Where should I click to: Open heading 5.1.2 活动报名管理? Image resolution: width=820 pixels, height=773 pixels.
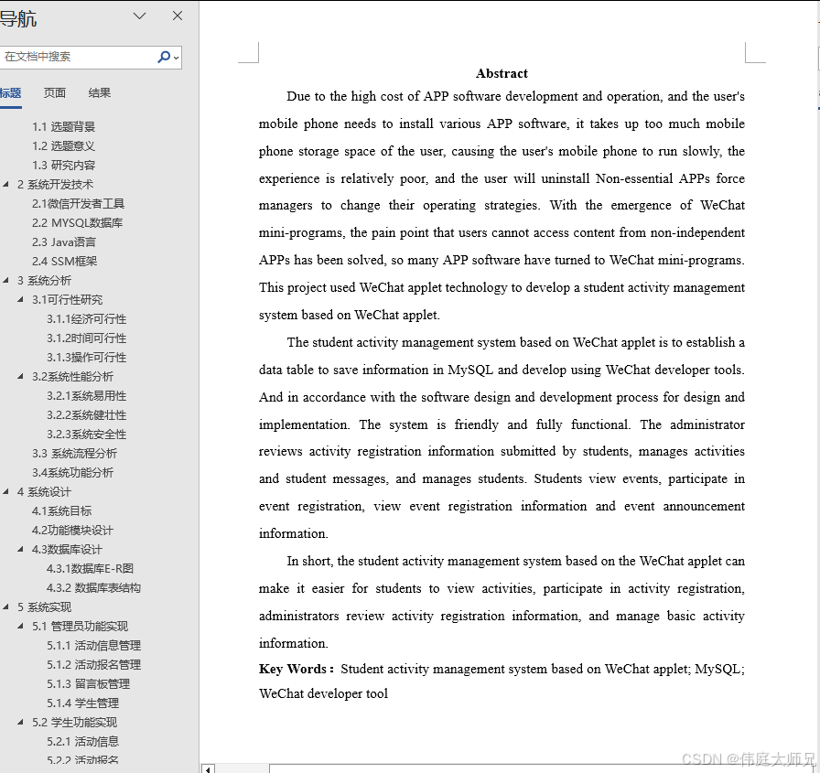[x=93, y=664]
